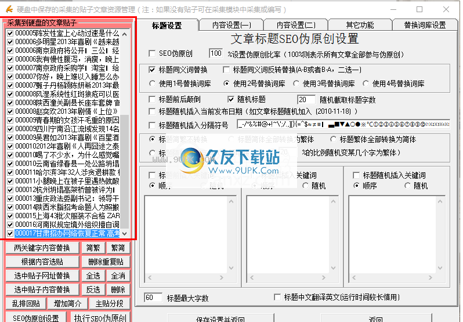Click 全选 to select all posts
This screenshot has height=322, width=463.
point(93,276)
